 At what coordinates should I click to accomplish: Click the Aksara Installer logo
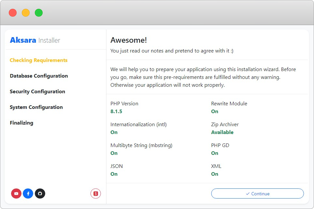(x=35, y=40)
